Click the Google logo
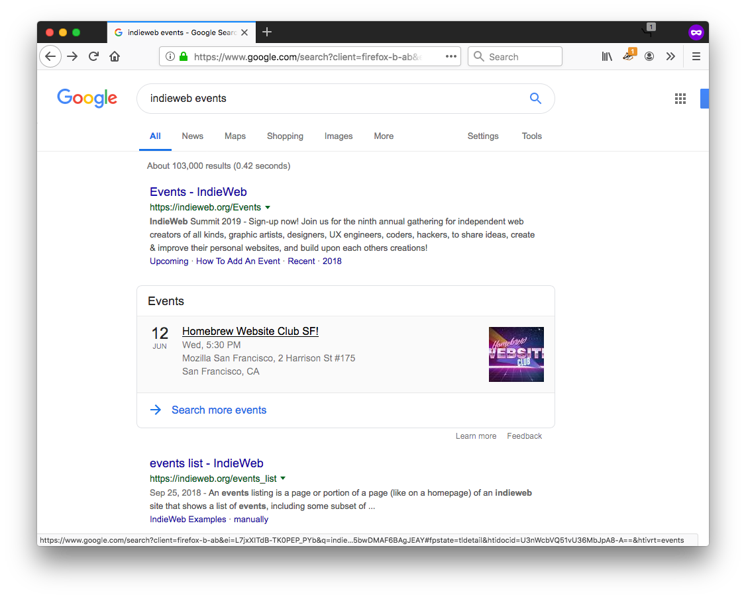The height and width of the screenshot is (599, 746). (87, 98)
